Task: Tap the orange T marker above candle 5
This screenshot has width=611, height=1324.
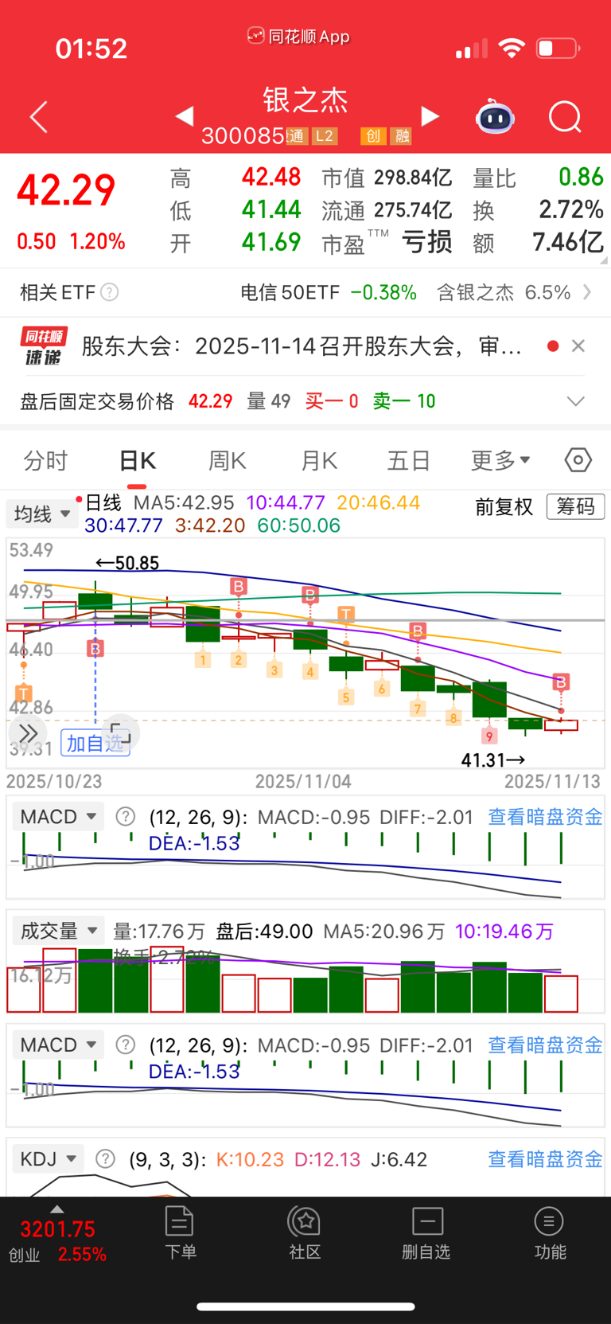Action: (346, 614)
